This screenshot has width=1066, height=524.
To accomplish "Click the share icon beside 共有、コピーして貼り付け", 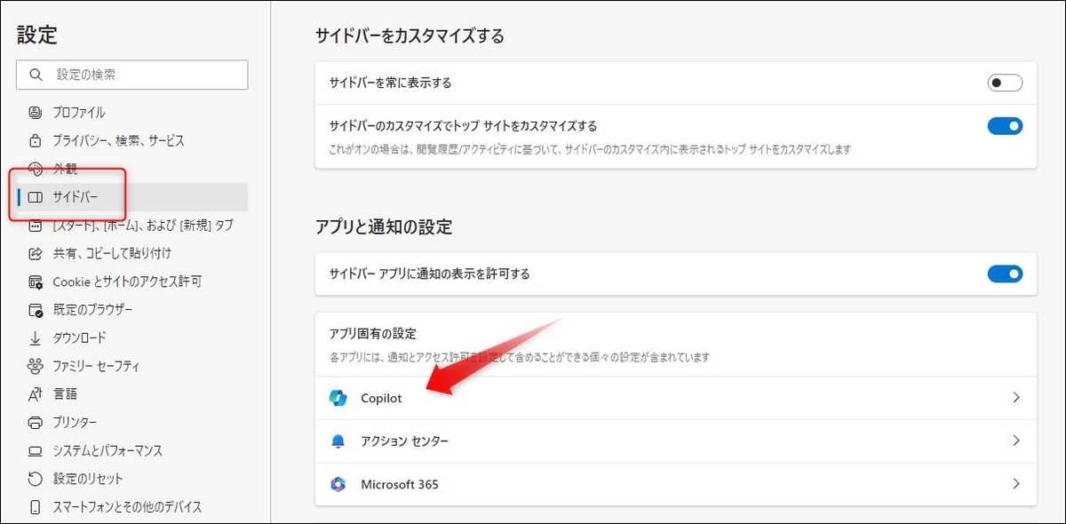I will coord(36,253).
